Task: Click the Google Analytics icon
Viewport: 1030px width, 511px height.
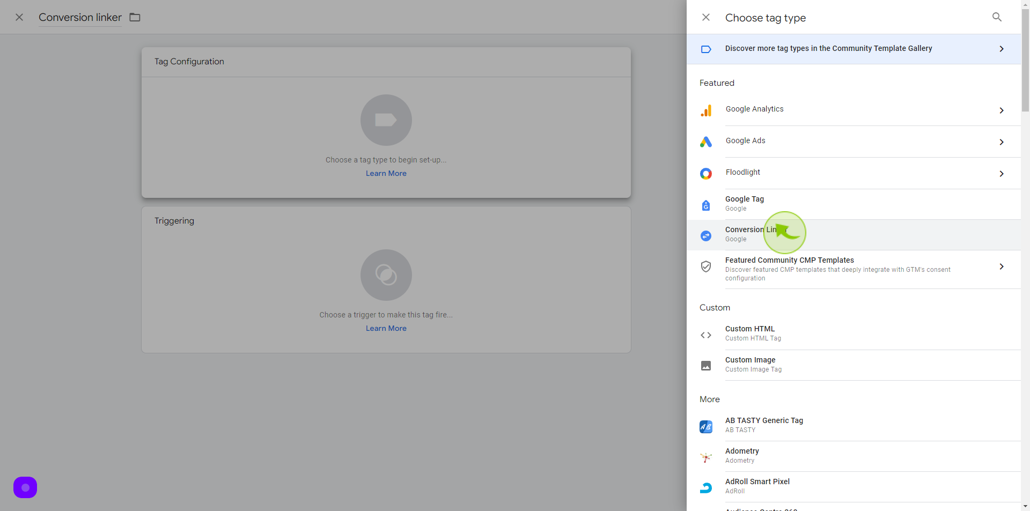Action: point(706,110)
